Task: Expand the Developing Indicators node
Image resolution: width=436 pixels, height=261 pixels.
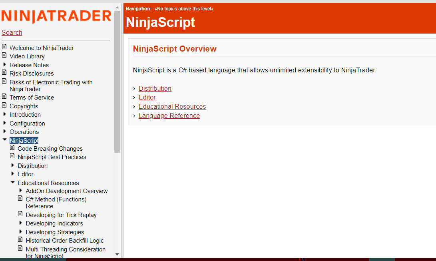Action: pyautogui.click(x=20, y=223)
